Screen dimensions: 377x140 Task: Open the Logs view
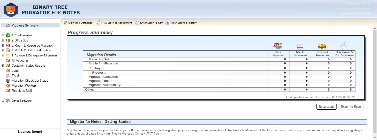pyautogui.click(x=15, y=71)
